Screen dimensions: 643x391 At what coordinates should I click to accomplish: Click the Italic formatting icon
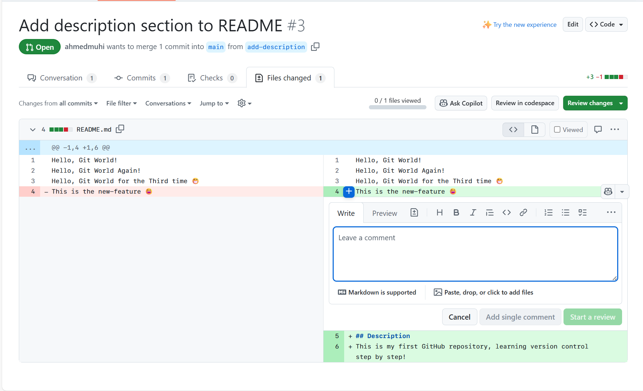pos(473,213)
